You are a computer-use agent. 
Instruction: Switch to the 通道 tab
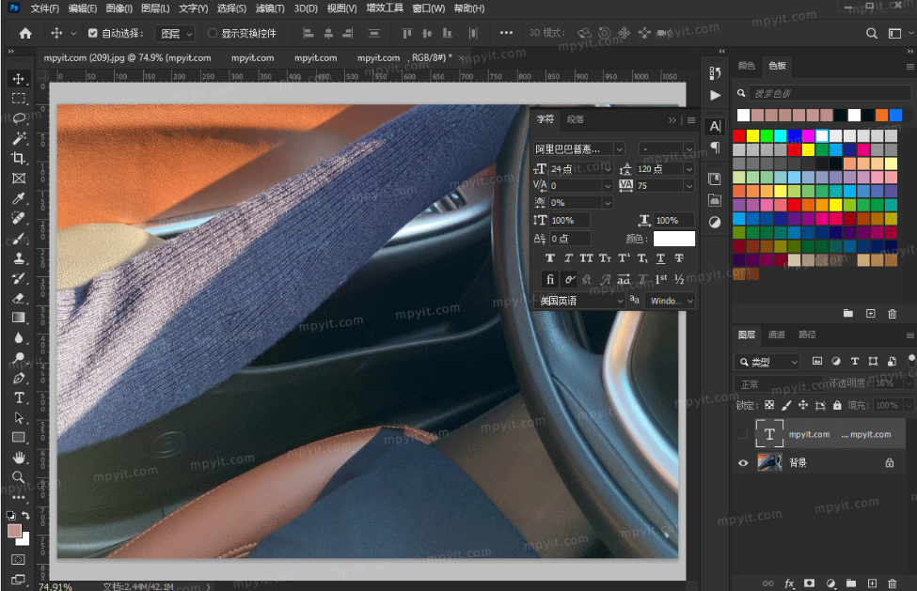[777, 334]
